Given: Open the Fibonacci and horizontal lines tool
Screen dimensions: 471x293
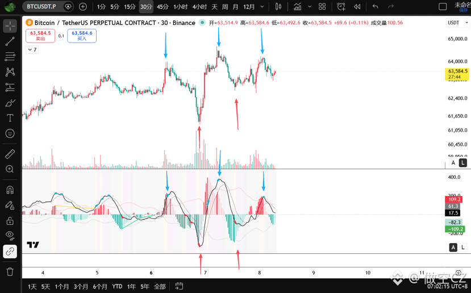Looking at the screenshot, I should click(10, 56).
